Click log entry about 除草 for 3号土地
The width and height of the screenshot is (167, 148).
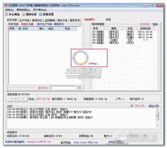(x=50, y=117)
